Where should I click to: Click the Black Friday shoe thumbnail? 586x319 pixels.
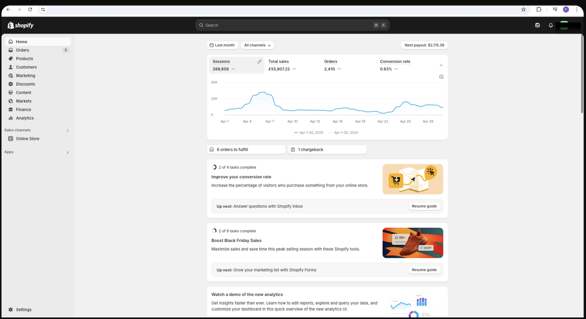tap(413, 243)
